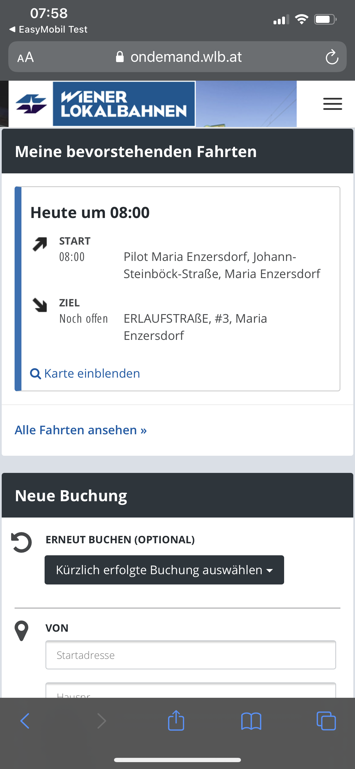
Task: Click the Startadresse input field
Action: [x=191, y=655]
